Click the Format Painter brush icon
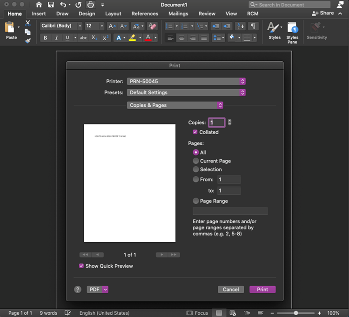349x317 pixels. 28,41
